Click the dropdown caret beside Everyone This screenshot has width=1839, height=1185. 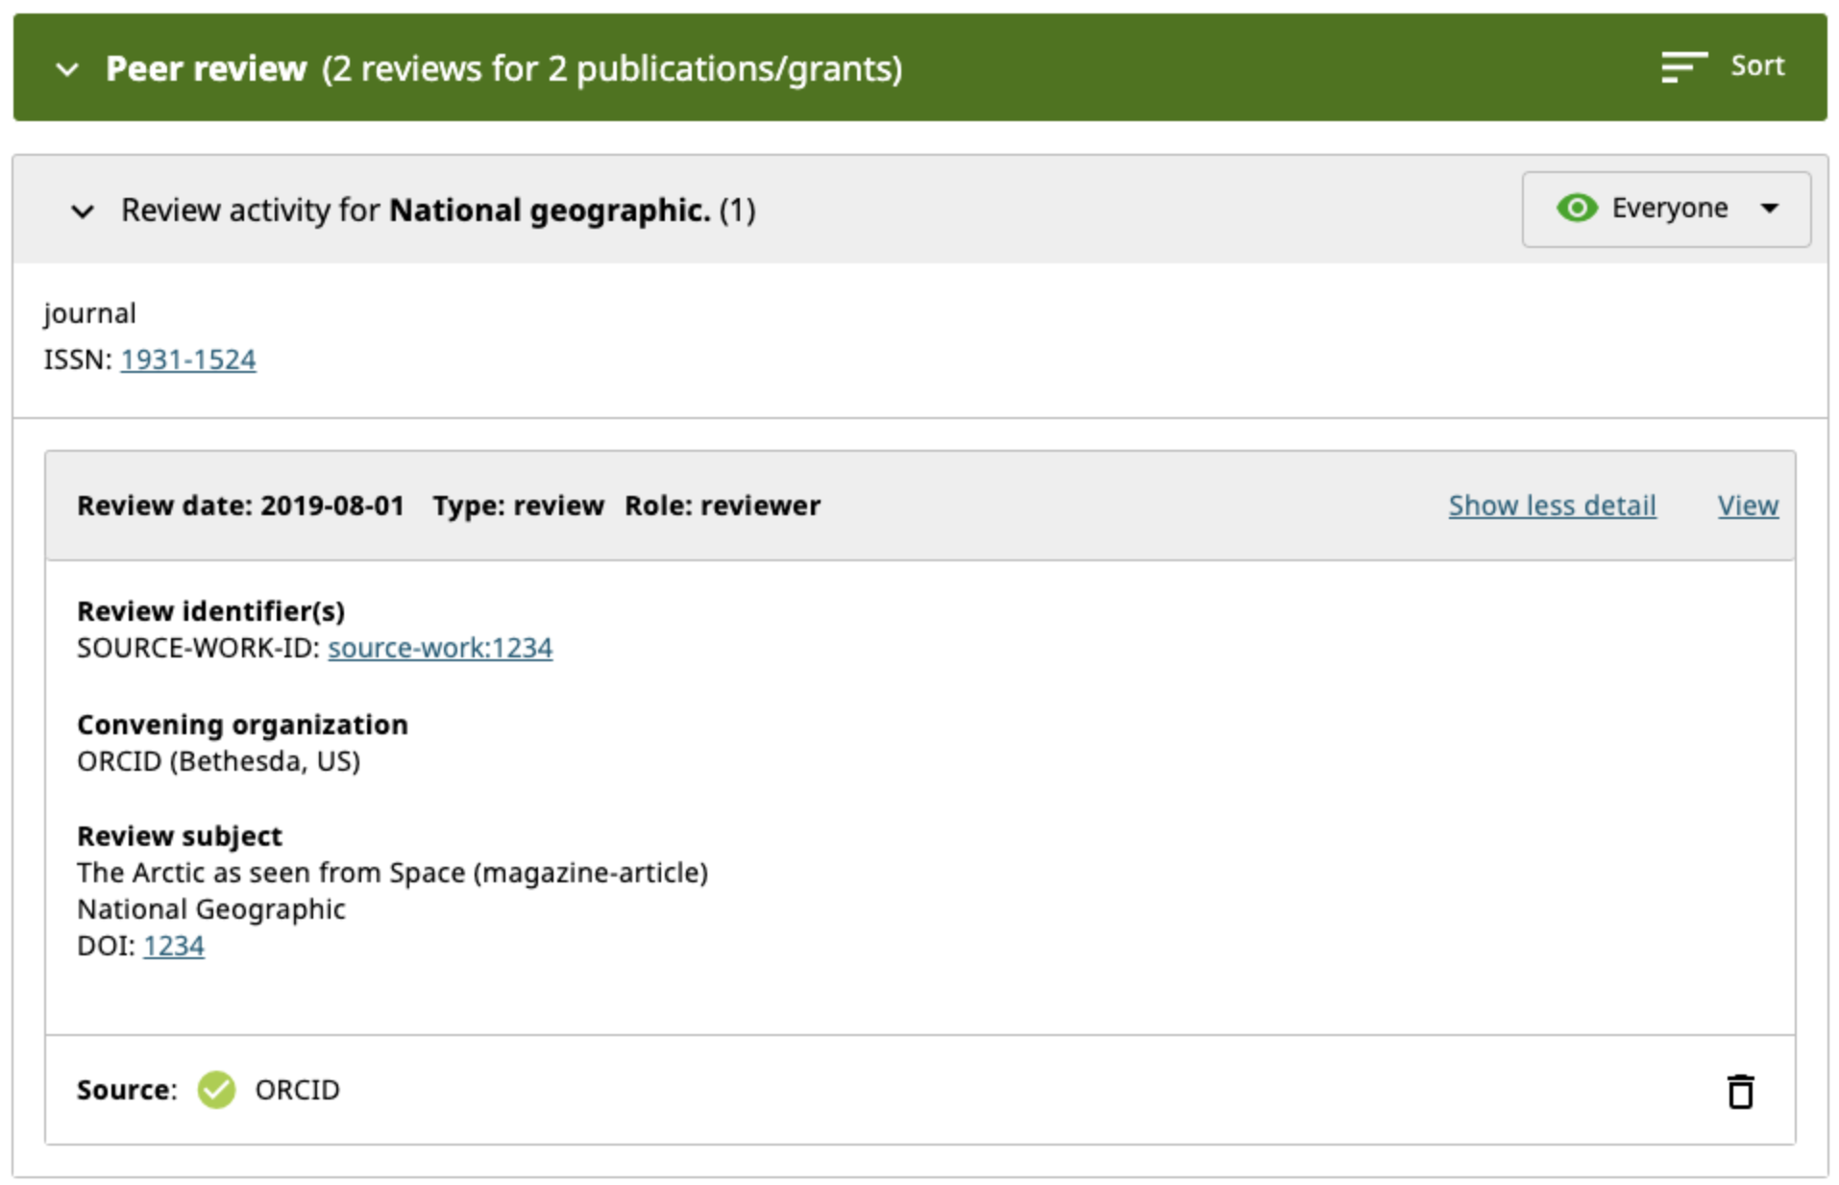click(1770, 209)
